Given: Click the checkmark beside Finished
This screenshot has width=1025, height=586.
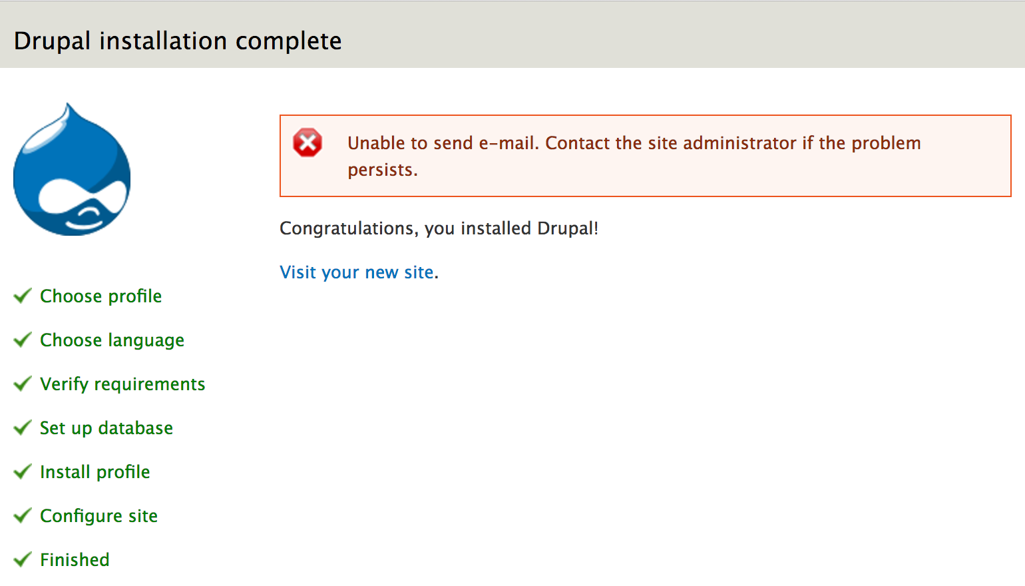Looking at the screenshot, I should coord(22,559).
